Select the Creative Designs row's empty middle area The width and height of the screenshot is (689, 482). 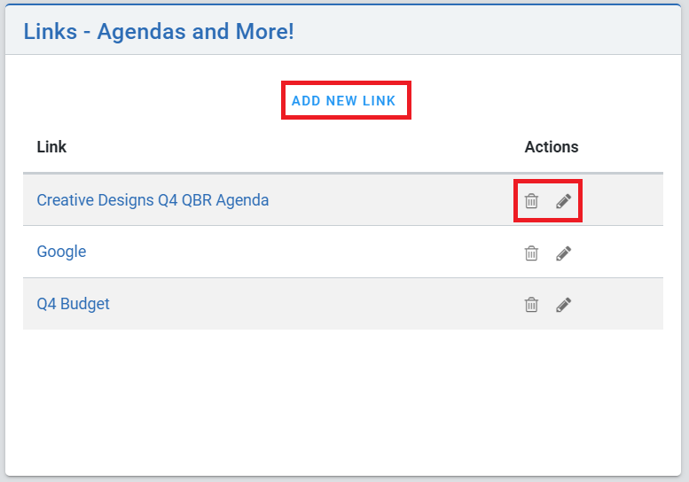[391, 200]
